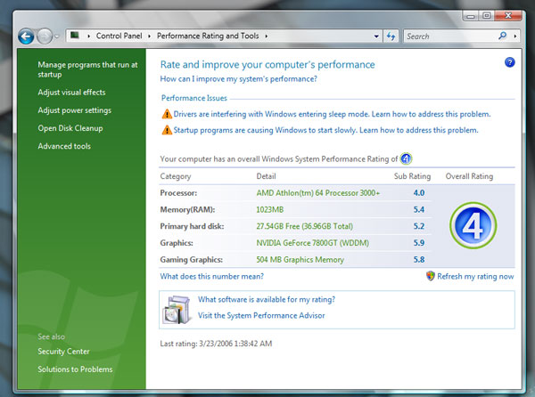Click the 5.4 memory sub rating

(419, 210)
